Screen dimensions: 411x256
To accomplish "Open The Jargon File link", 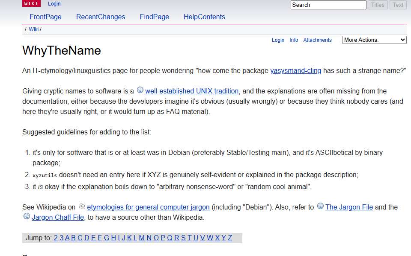I will tap(349, 207).
